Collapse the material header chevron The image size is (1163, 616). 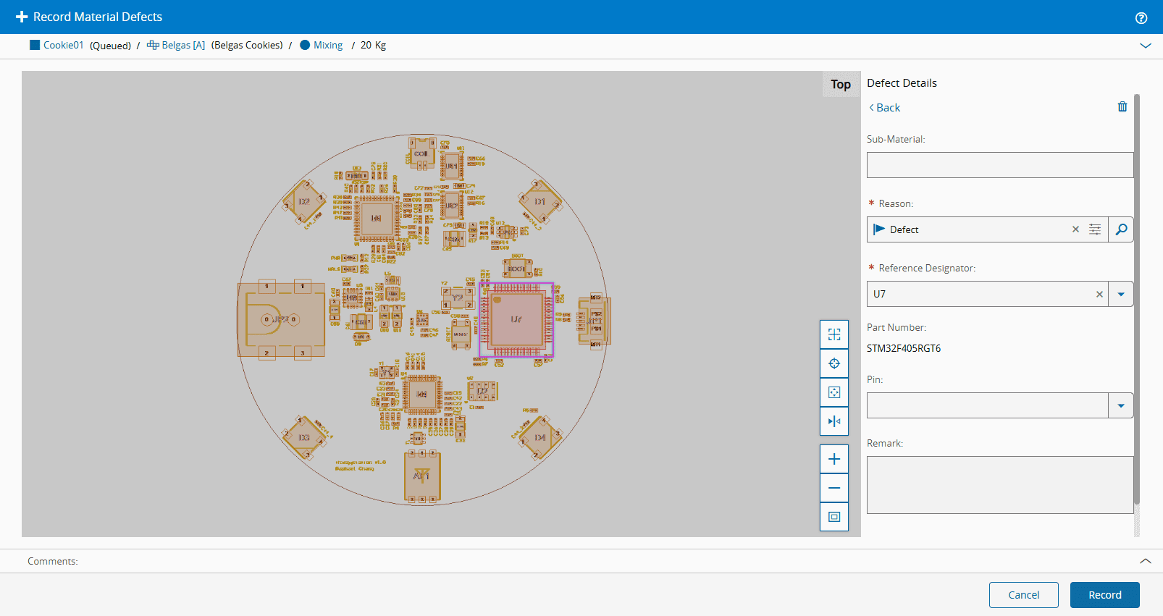point(1145,46)
